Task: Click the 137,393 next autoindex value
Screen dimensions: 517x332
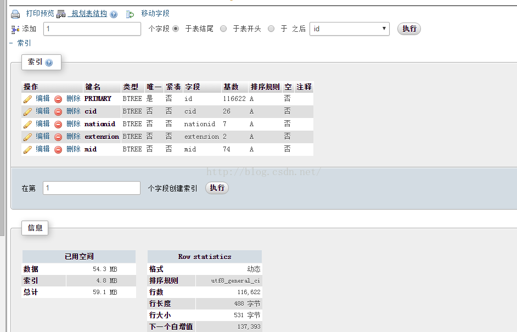Action: (x=249, y=327)
